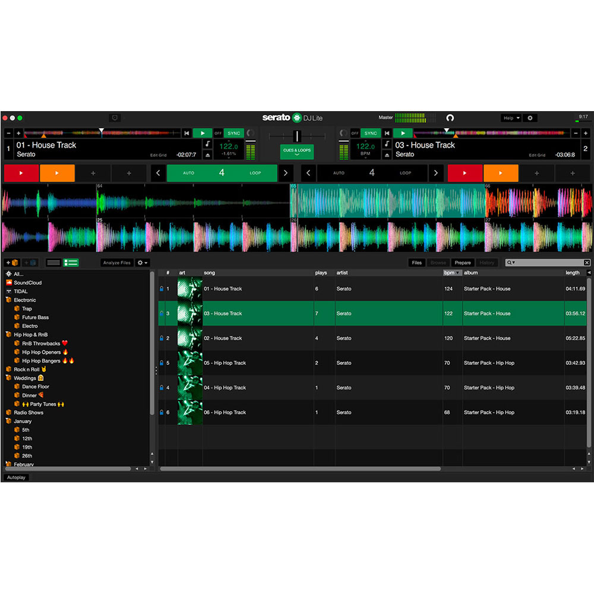Trigger red cue point 1 on deck 2
Screen dimensions: 594x594
[465, 173]
